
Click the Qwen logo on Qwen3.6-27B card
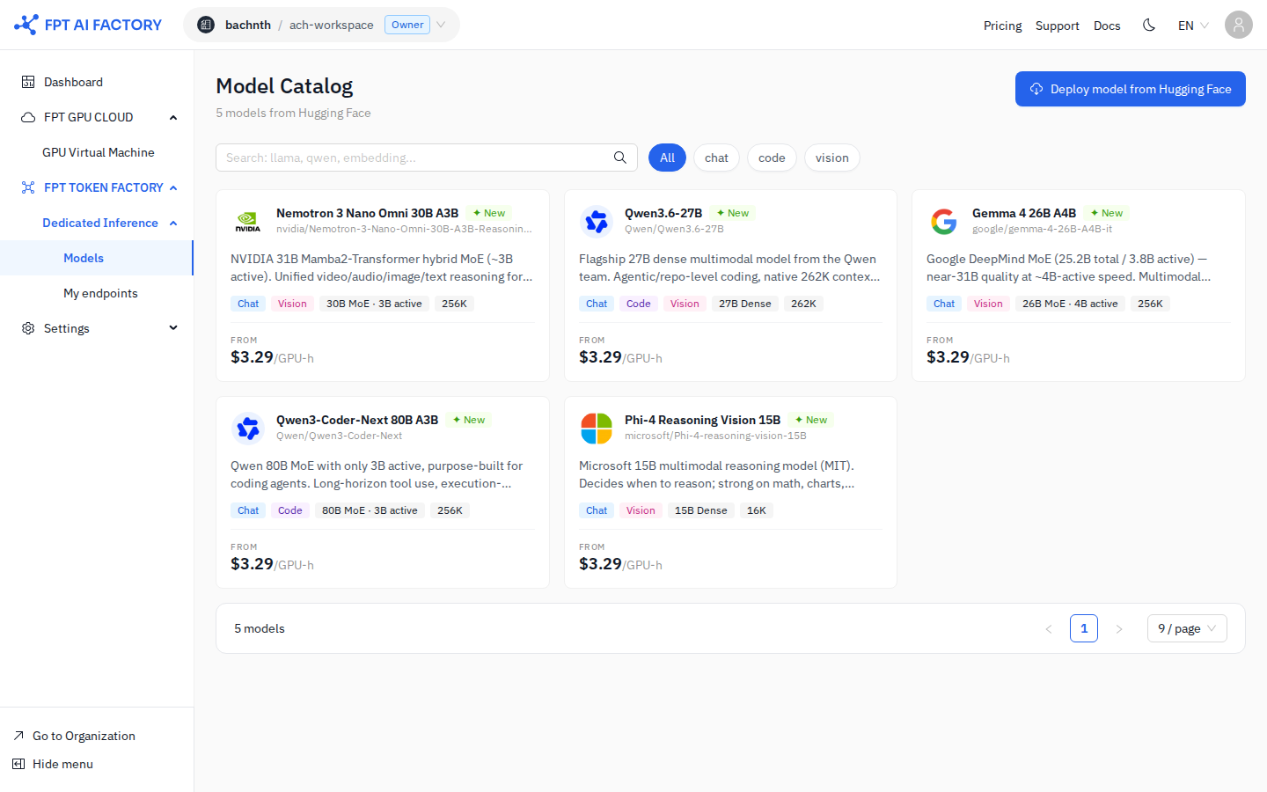point(597,222)
